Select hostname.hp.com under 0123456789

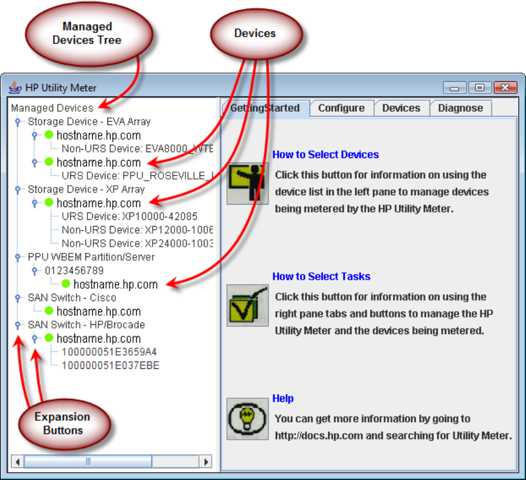(x=116, y=285)
